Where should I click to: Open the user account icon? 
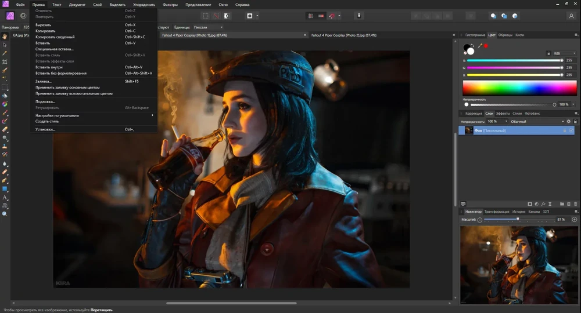coord(571,16)
